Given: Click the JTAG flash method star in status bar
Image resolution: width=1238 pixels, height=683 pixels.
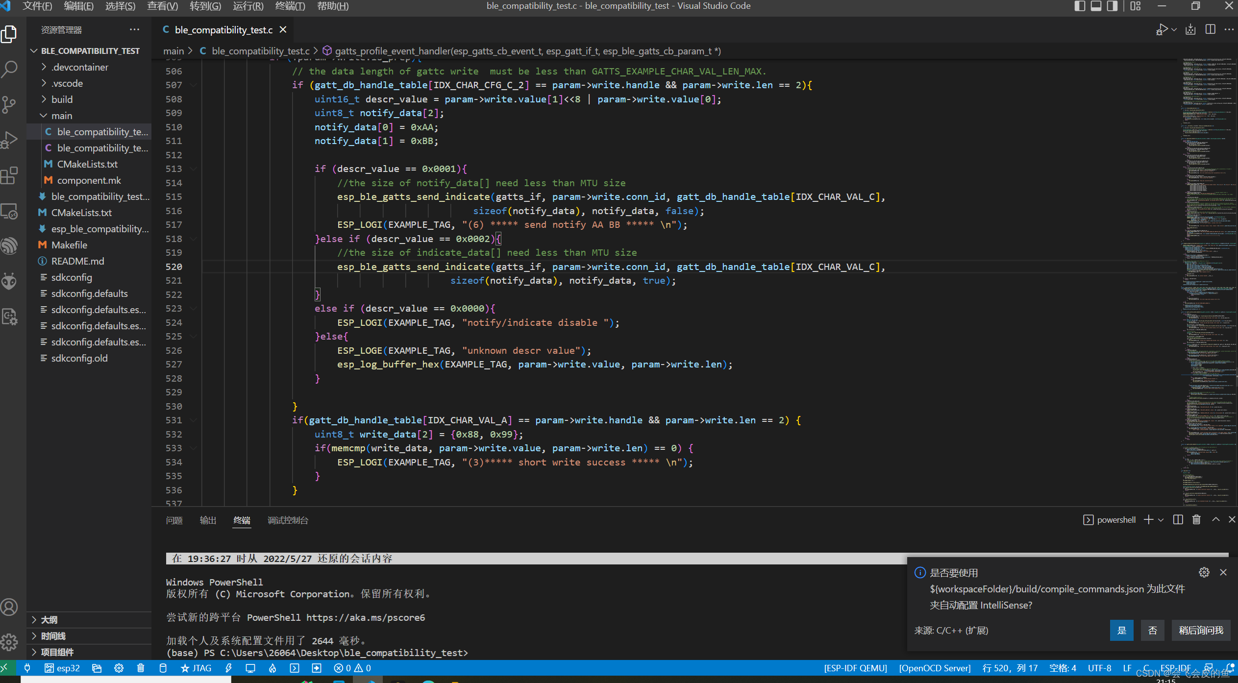Looking at the screenshot, I should tap(196, 668).
